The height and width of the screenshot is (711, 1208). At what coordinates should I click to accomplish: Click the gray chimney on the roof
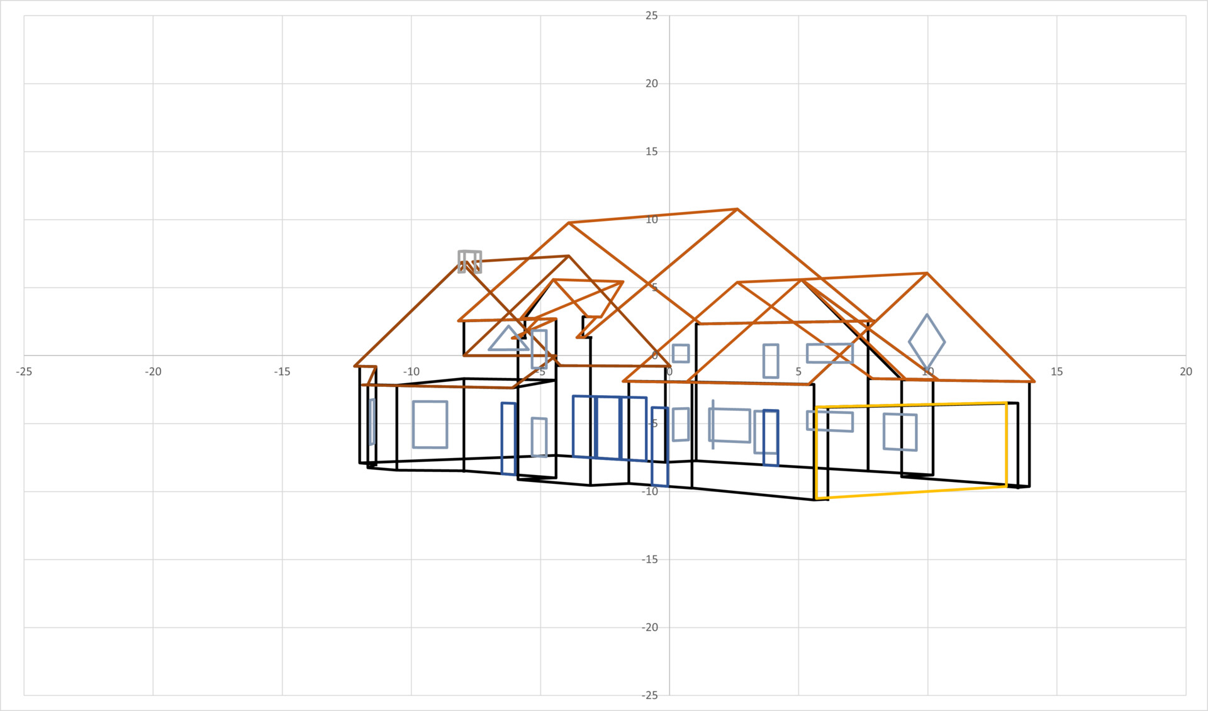(469, 261)
